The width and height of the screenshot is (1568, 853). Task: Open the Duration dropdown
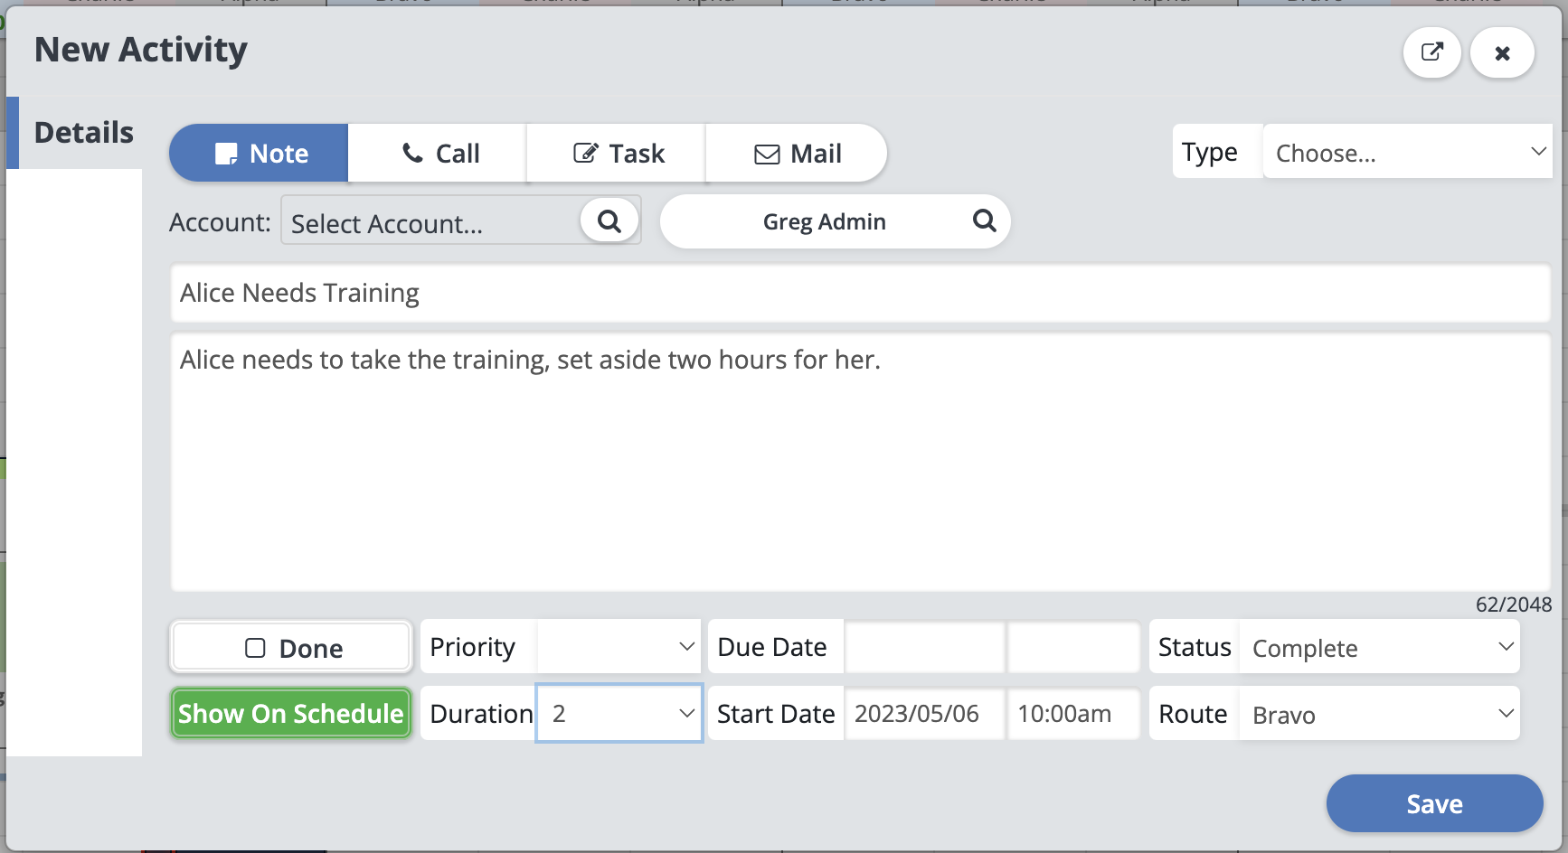[619, 714]
